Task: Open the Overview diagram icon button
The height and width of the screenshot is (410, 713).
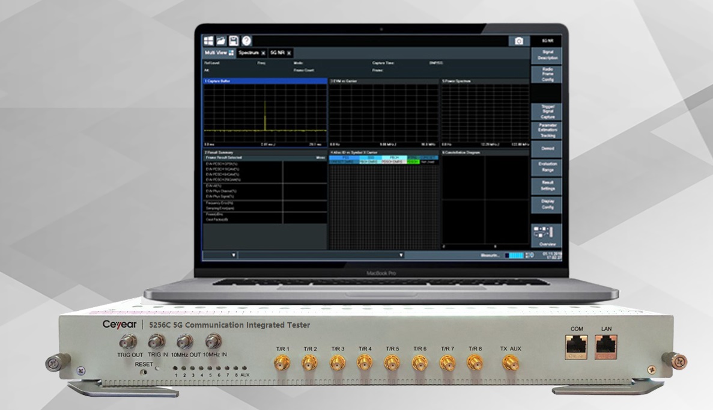Action: 546,235
